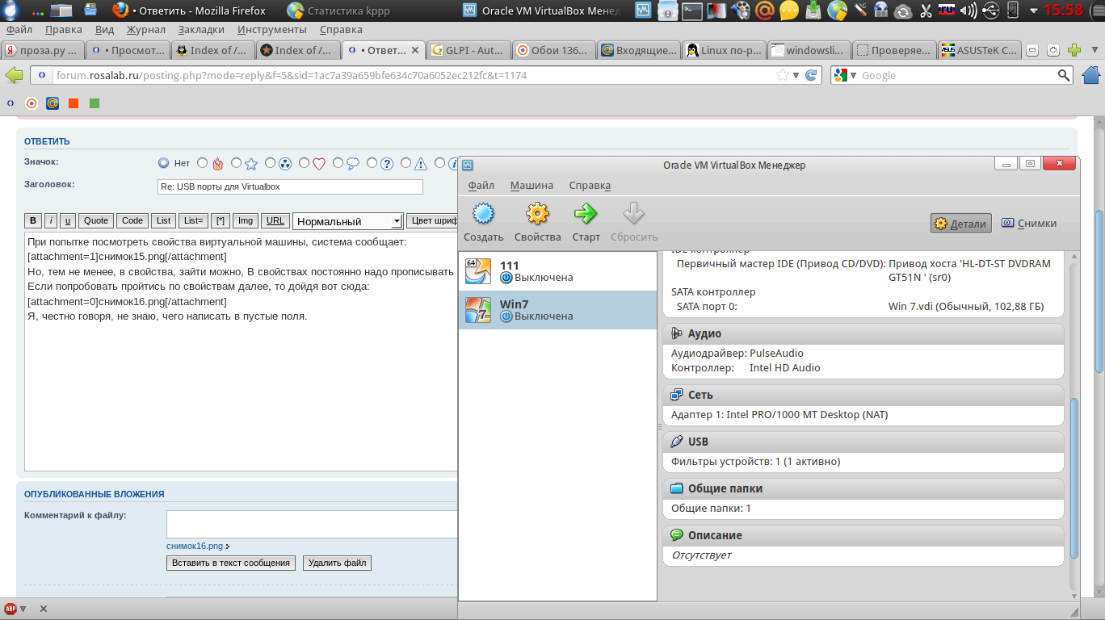Image resolution: width=1105 pixels, height=620 pixels.
Task: Select the "Нет" post icon radio button
Action: click(x=164, y=163)
